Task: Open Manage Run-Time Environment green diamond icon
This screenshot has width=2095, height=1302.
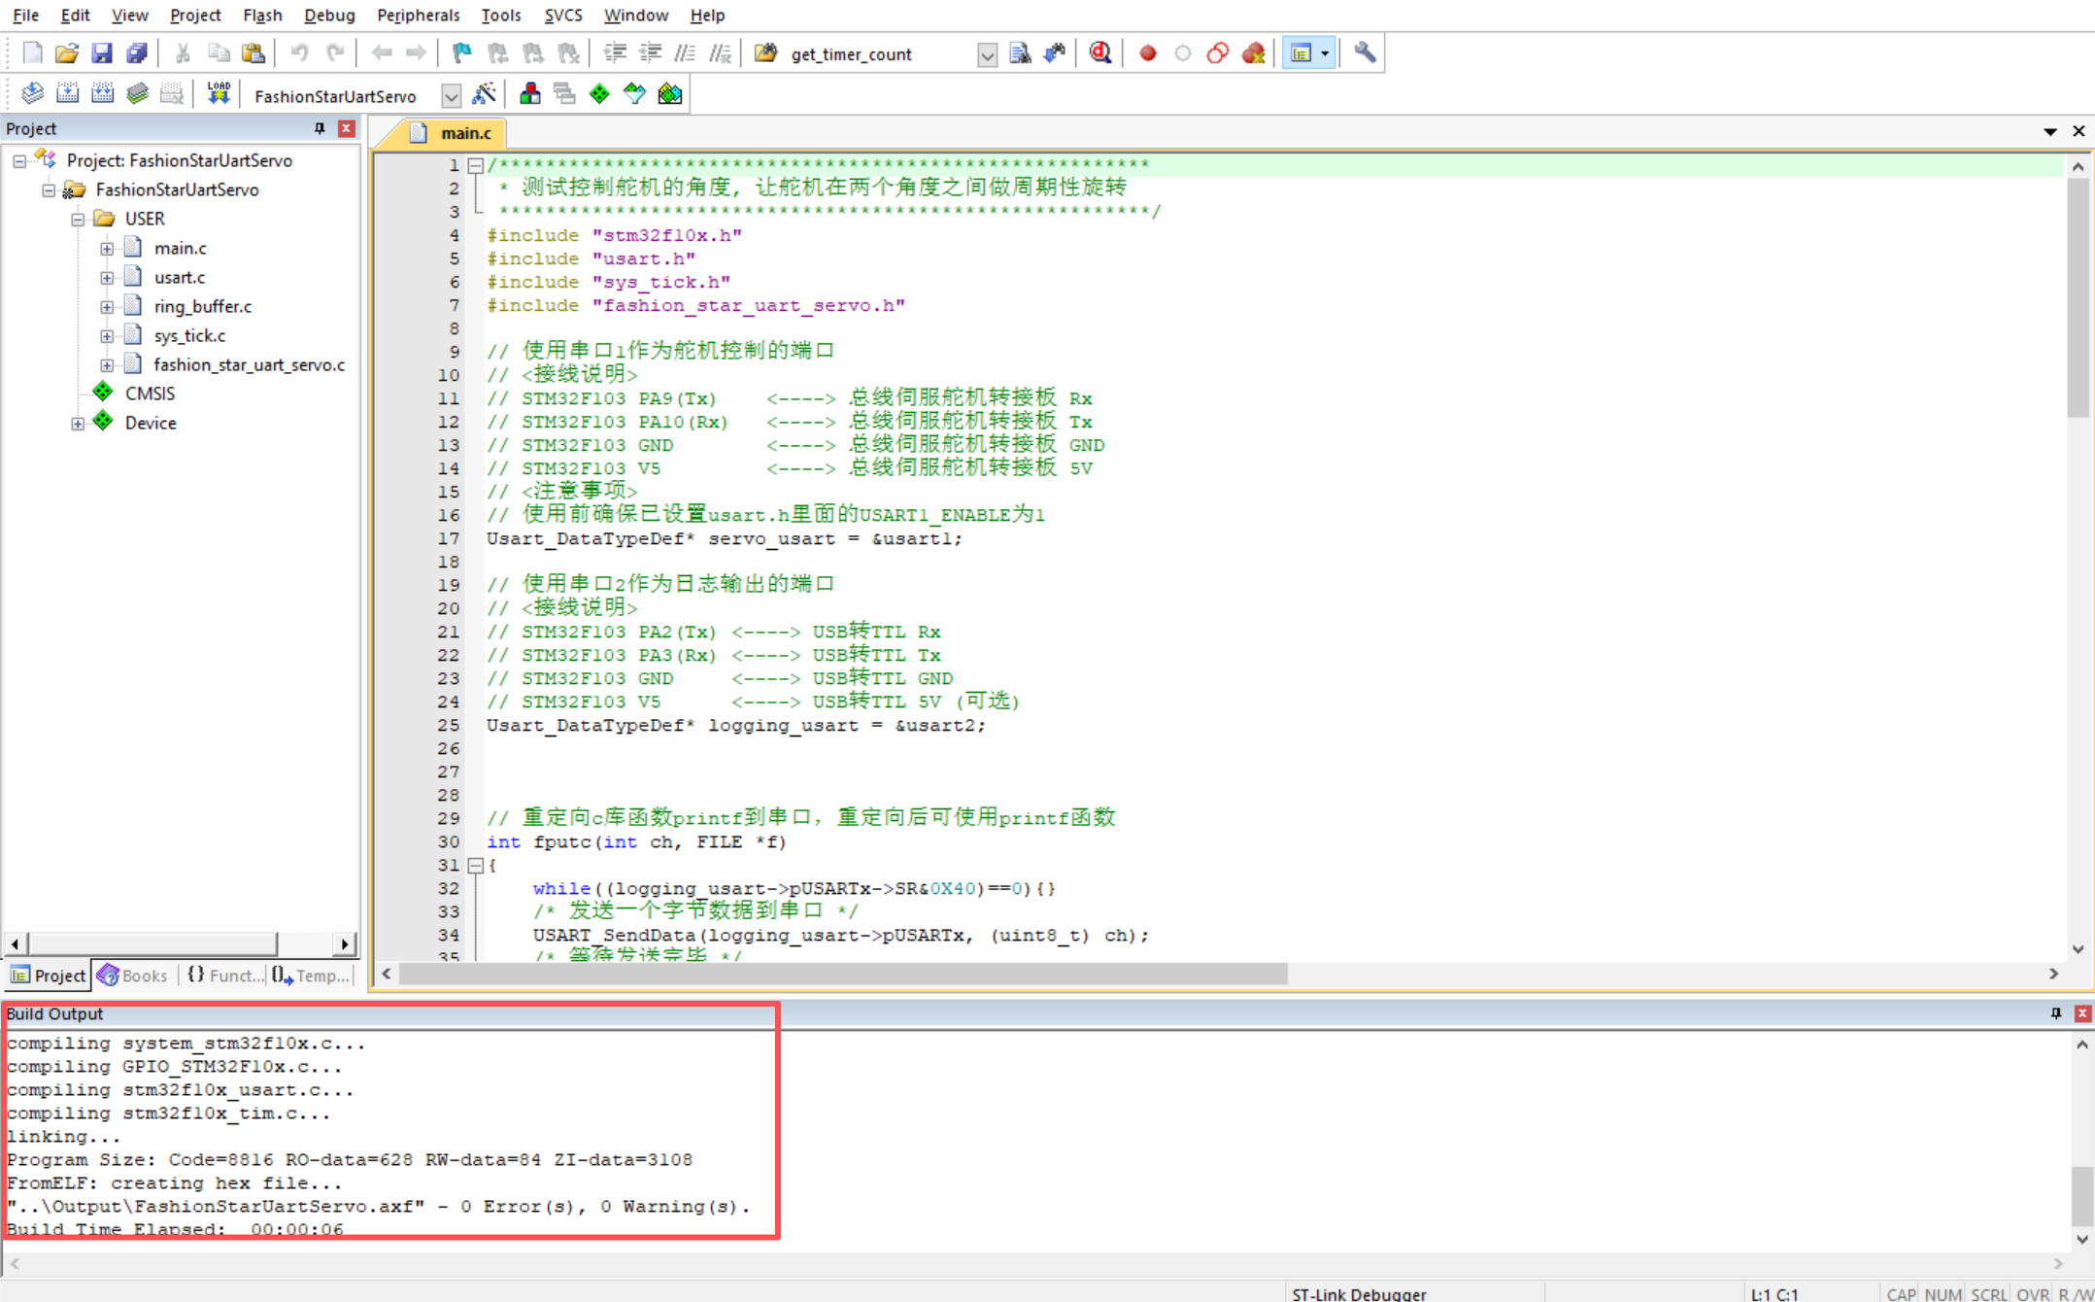Action: click(599, 93)
